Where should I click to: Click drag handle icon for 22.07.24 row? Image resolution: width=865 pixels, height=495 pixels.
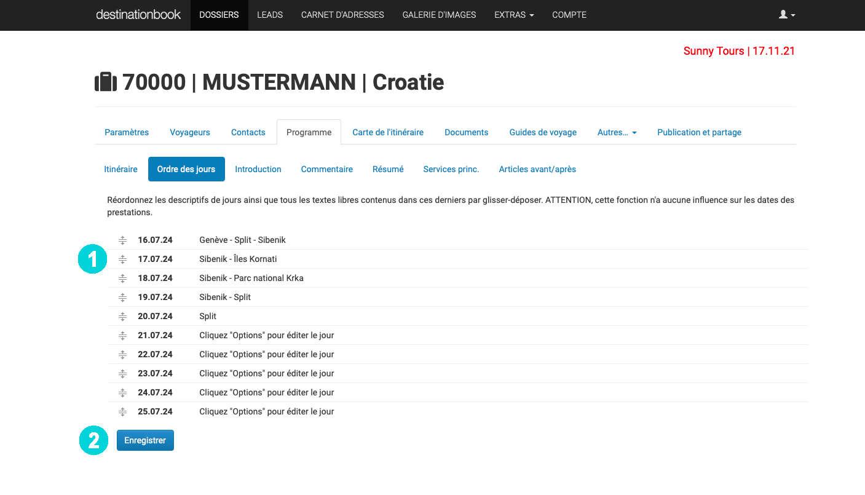pos(122,354)
